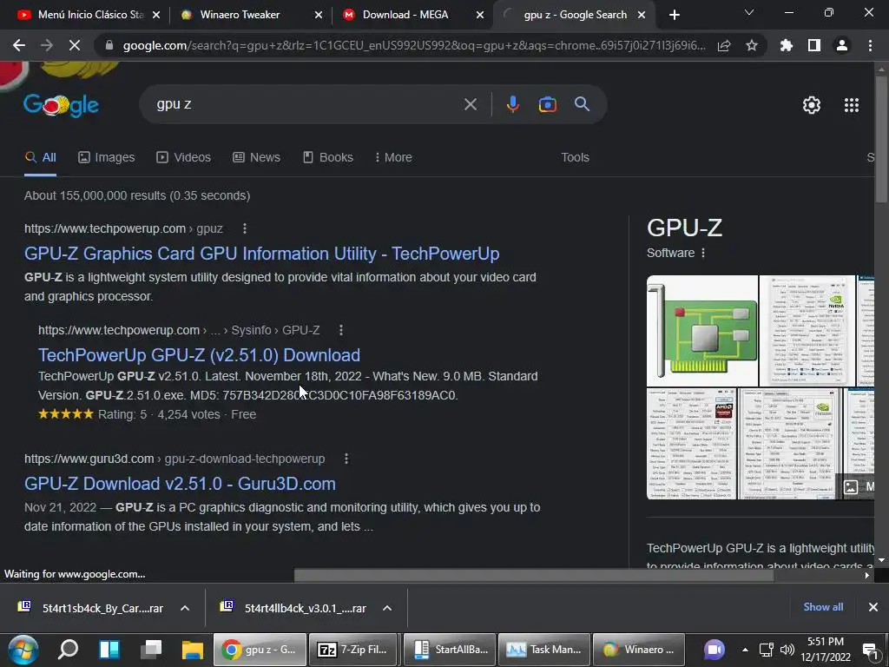Click the horizontal scrollbar thumb

pyautogui.click(x=533, y=575)
